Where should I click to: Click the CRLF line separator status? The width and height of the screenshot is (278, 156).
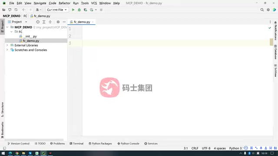195,148
